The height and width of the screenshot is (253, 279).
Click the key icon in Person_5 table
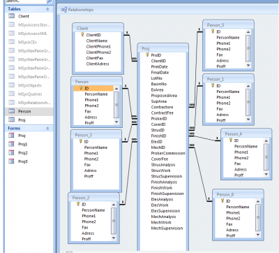click(213, 31)
